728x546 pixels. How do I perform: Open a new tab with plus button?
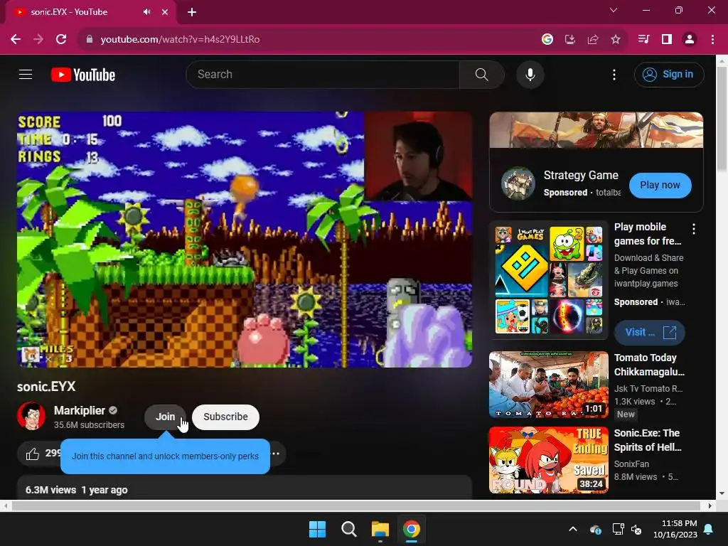tap(192, 12)
